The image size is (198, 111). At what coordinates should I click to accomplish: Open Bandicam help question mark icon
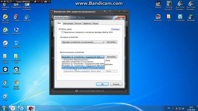click(110, 11)
